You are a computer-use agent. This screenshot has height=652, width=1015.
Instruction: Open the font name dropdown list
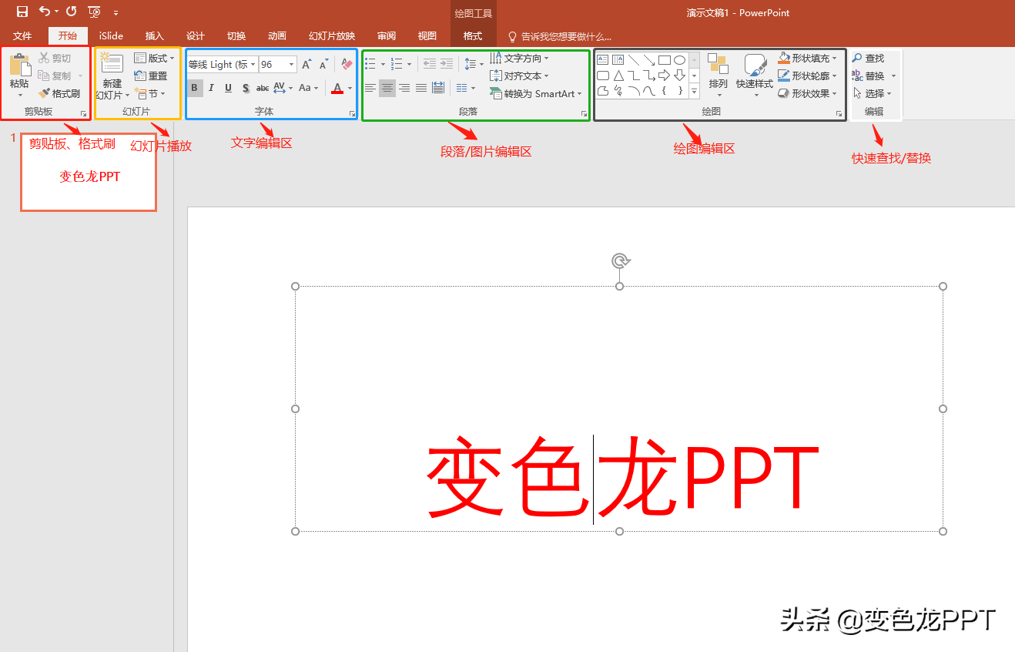coord(253,65)
